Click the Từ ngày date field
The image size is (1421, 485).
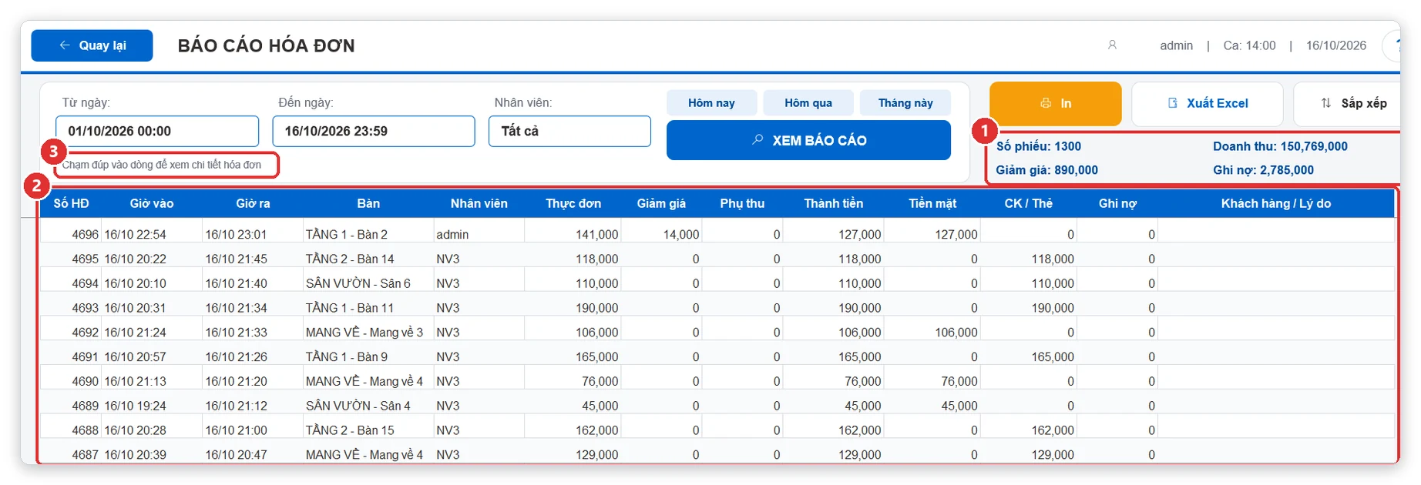click(x=157, y=131)
